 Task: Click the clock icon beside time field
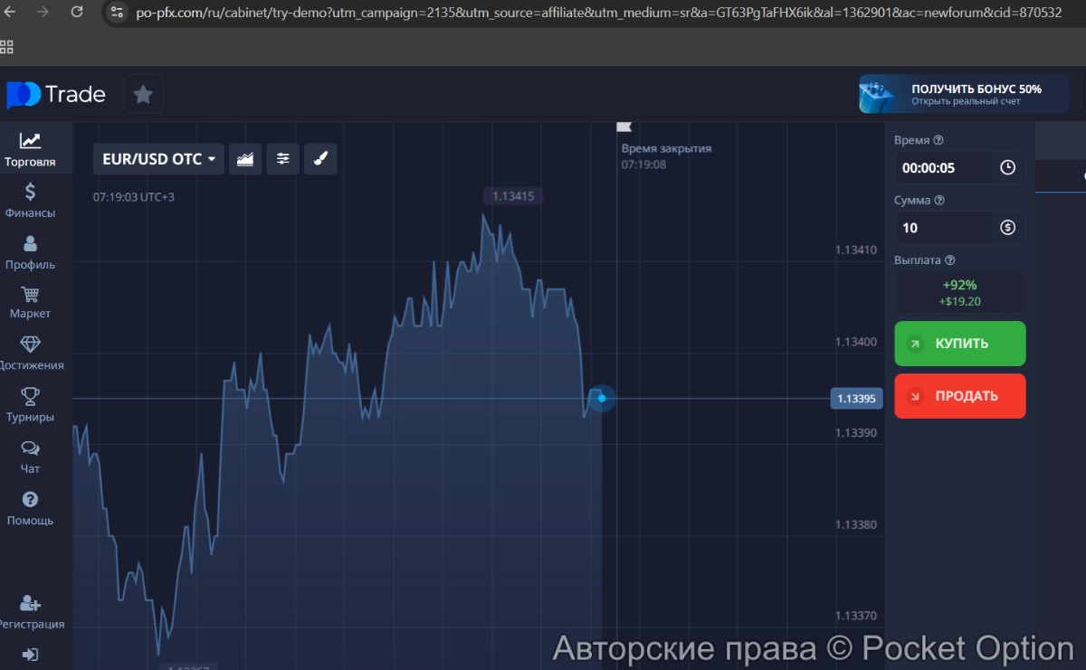click(1007, 168)
